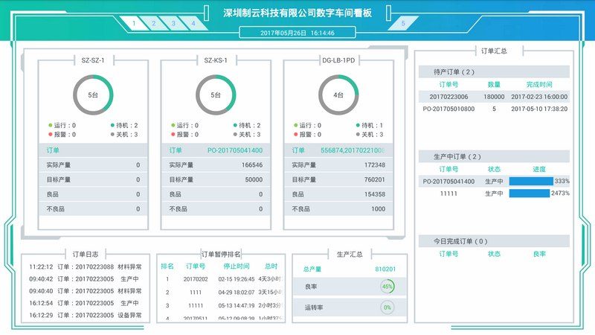
Task: Select pause ranking row 3 order 11111
Action: (x=221, y=305)
